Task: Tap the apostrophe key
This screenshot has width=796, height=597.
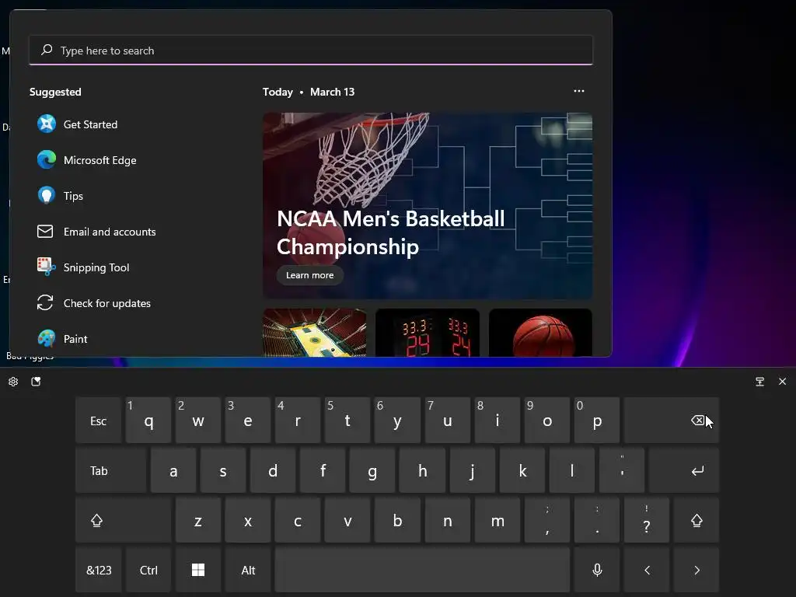Action: coord(622,470)
